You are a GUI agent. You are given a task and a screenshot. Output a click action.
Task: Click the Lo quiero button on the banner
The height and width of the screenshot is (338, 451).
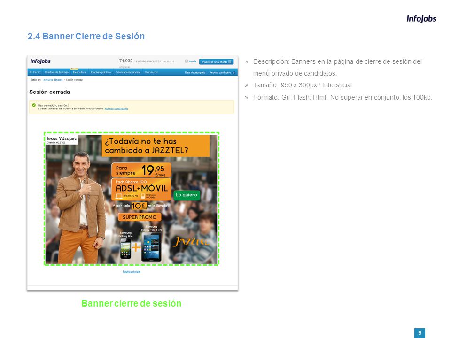(187, 195)
